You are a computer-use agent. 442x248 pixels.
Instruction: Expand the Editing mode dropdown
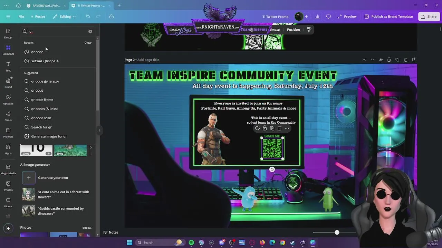tap(64, 17)
